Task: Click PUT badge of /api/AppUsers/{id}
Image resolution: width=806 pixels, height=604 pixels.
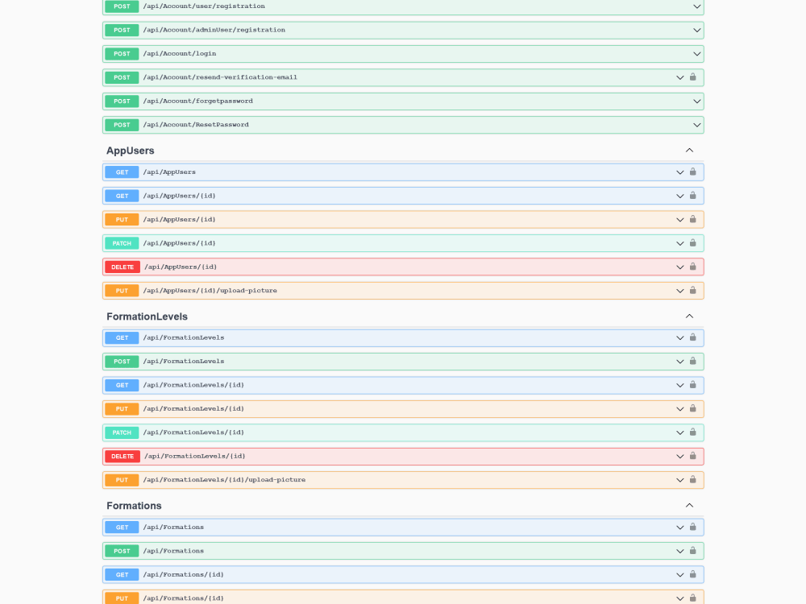Action: point(122,219)
